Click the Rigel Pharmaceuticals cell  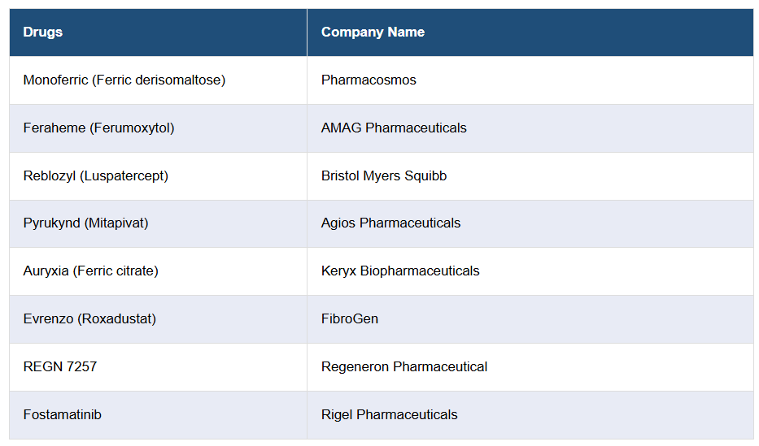coord(390,415)
